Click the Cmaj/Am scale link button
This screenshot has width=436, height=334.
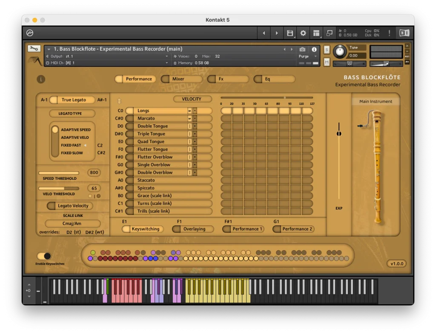tap(73, 223)
